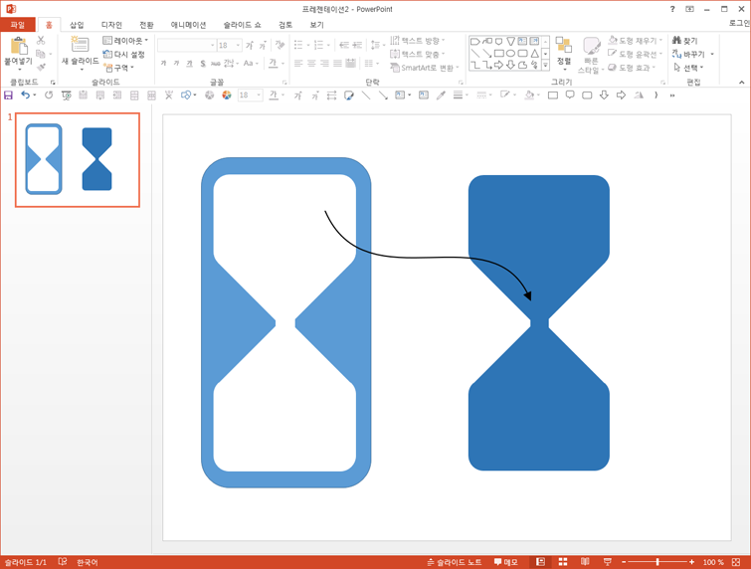Click the Quick Styles (빠른 스타일) button

[592, 56]
